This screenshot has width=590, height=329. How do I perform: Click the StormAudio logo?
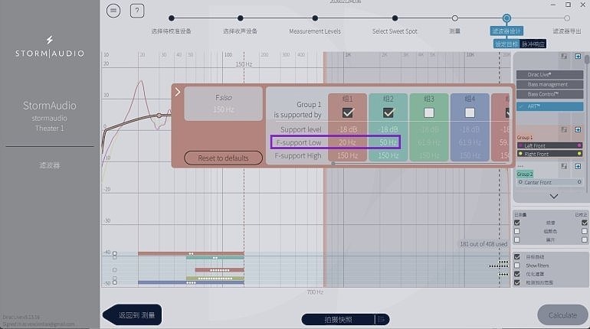[50, 47]
